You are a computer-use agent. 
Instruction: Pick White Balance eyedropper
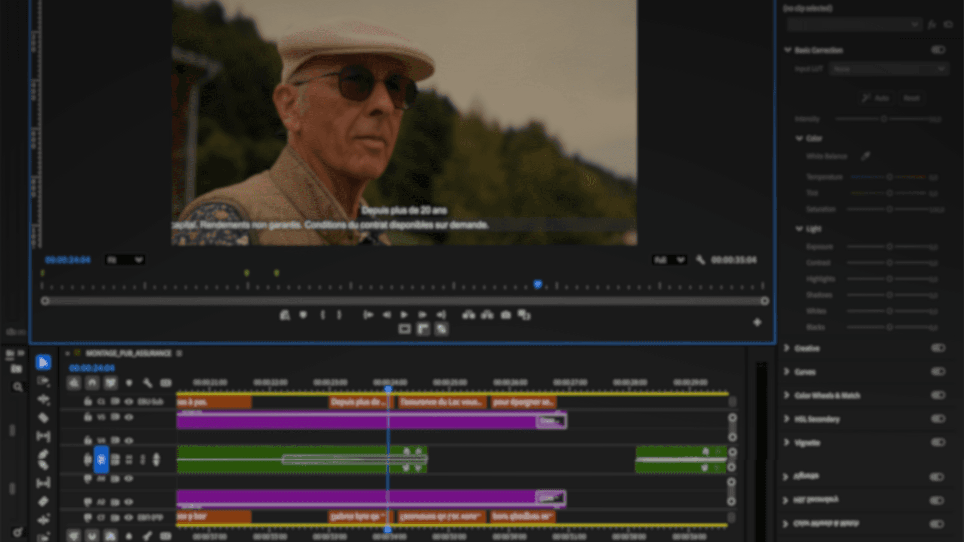866,157
